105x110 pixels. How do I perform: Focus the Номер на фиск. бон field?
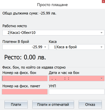[25, 79]
